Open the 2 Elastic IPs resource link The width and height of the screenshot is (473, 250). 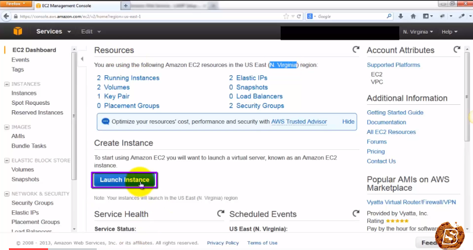point(248,78)
